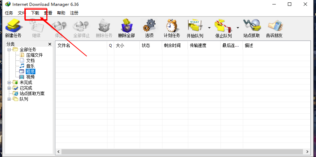Select 全部任务 folder in tree
This screenshot has height=157, width=316.
(28, 49)
